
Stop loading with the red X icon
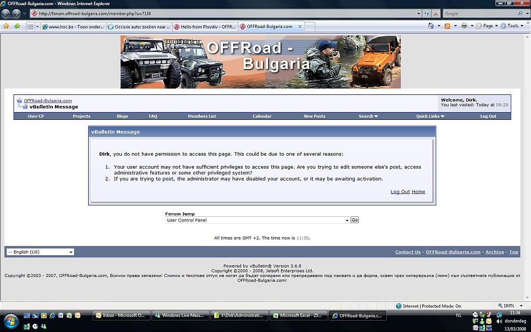[x=436, y=13]
